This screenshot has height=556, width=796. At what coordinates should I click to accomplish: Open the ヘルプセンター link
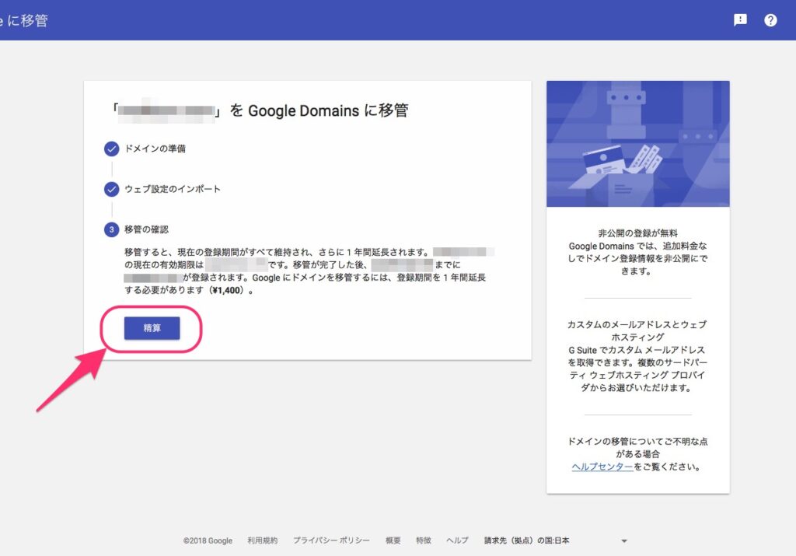click(x=602, y=467)
